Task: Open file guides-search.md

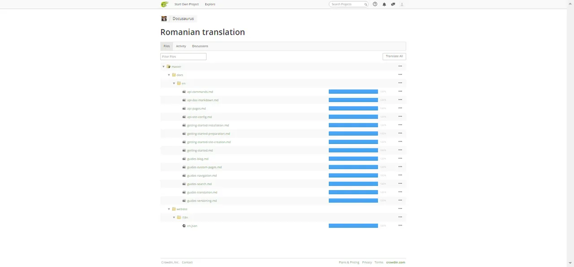Action: pyautogui.click(x=200, y=184)
